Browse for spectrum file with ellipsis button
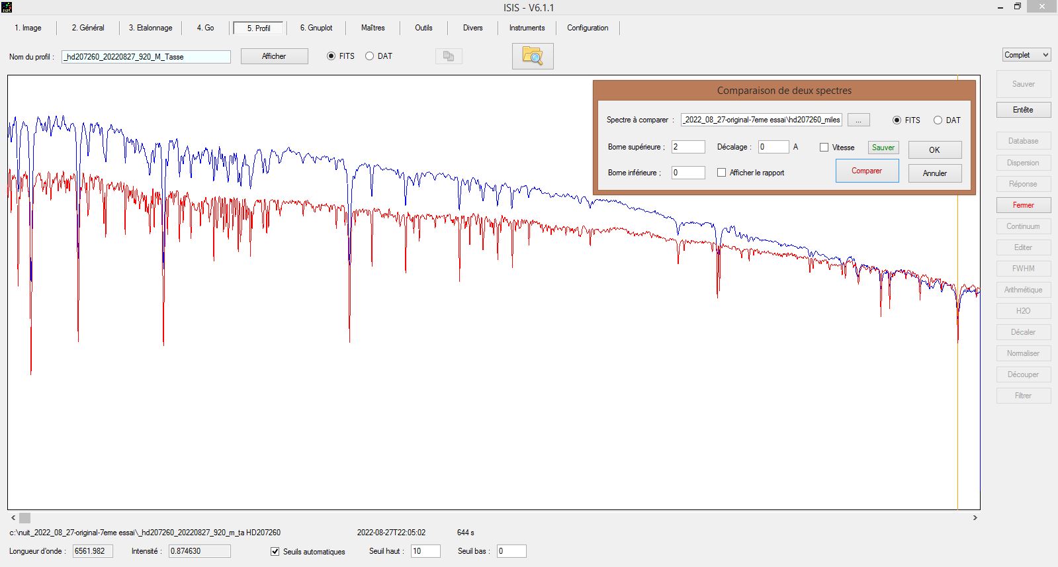Viewport: 1058px width, 567px height. (x=858, y=120)
